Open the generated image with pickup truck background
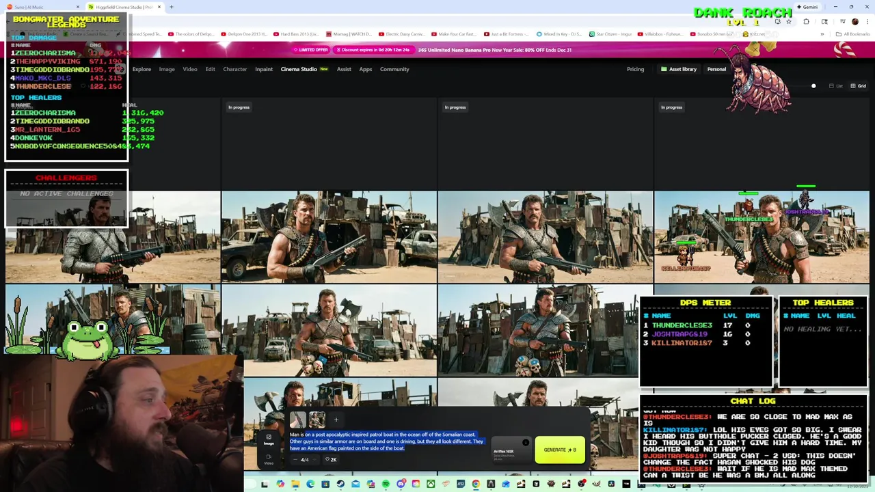The height and width of the screenshot is (492, 875). click(329, 236)
